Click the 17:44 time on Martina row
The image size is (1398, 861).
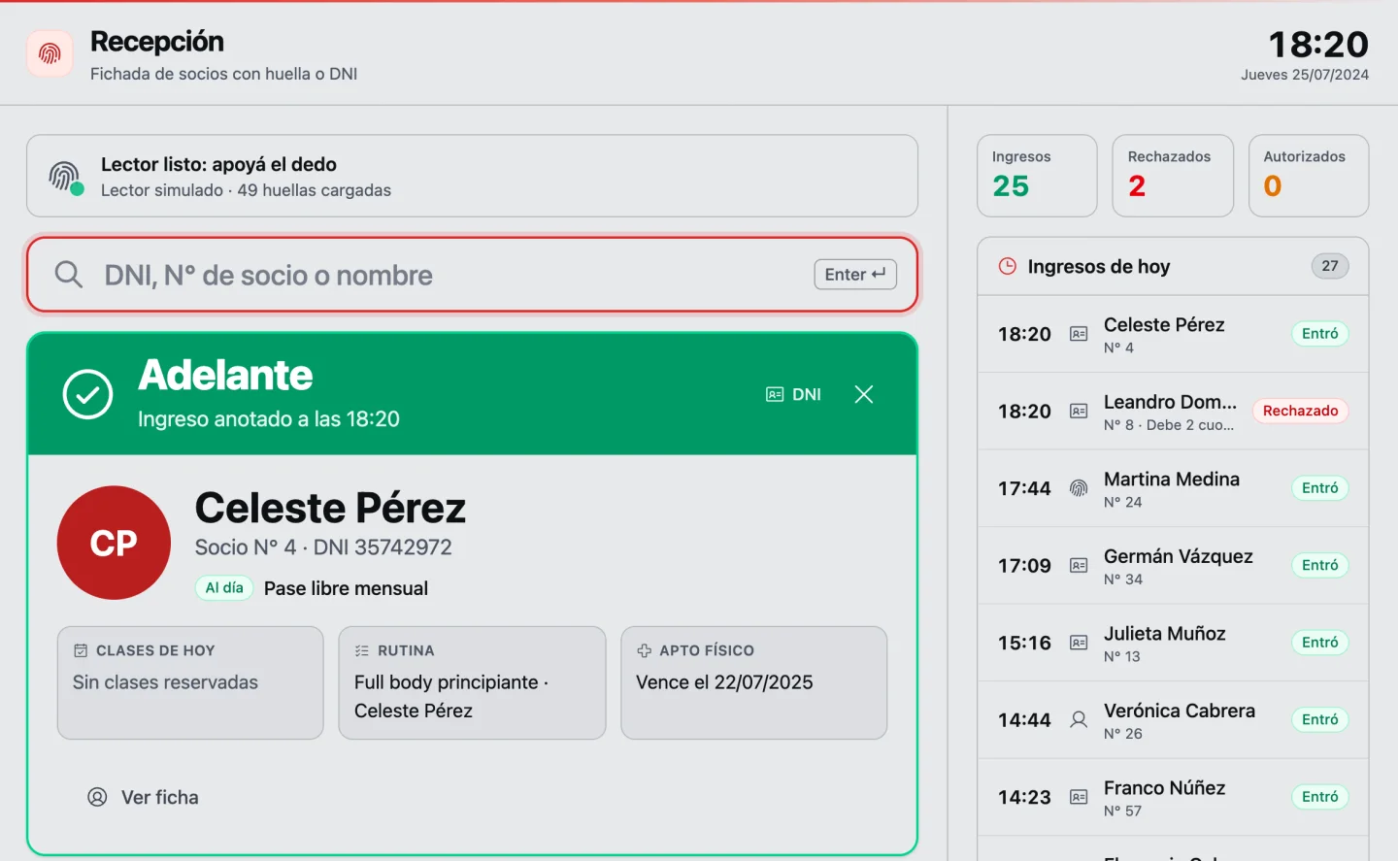click(1024, 488)
